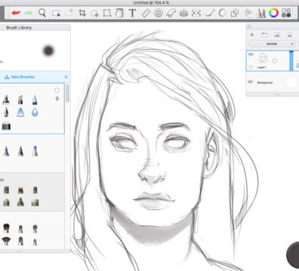
Task: Dismiss the New Brushes banner
Action: tap(66, 77)
